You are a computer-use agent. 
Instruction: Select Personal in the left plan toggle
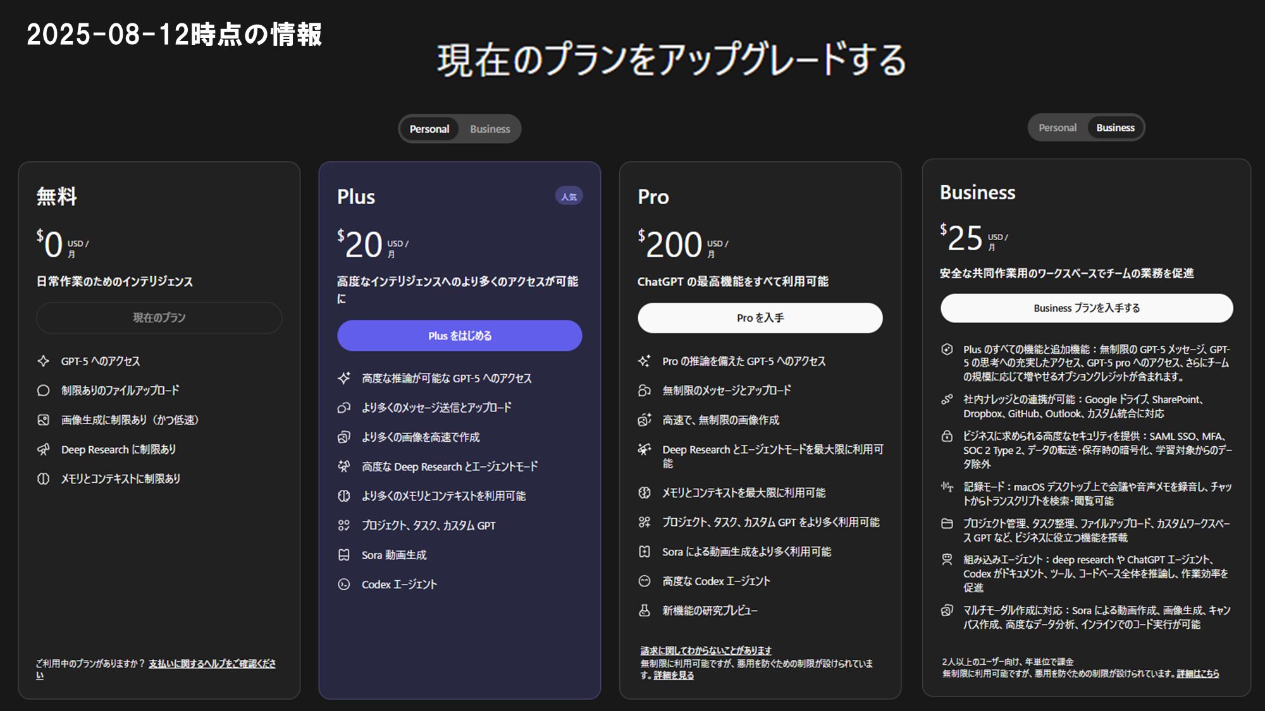(429, 129)
